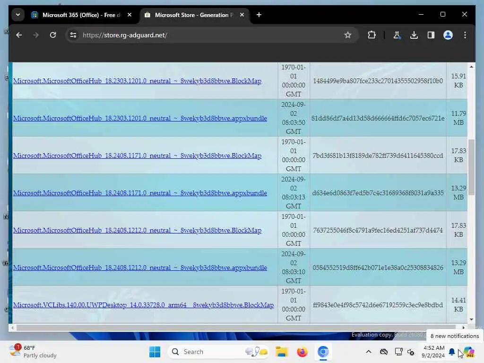Click the horizontal scroll left arrow
The width and height of the screenshot is (484, 363).
12,328
